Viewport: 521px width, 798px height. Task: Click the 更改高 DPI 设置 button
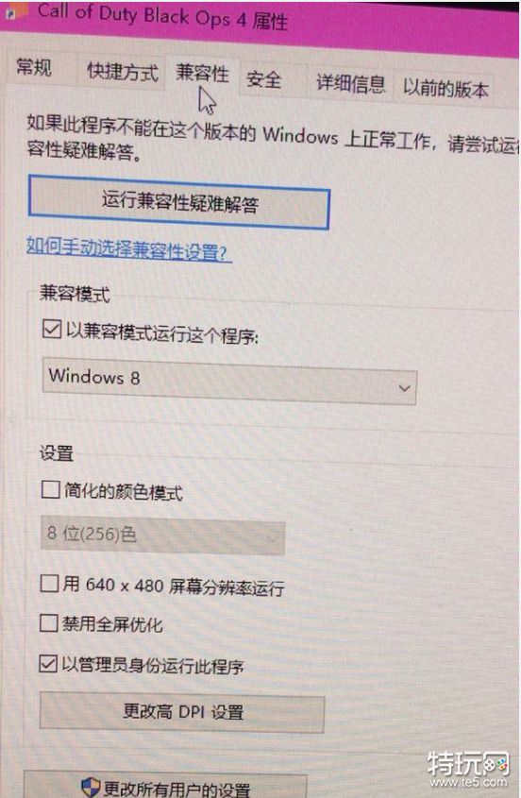pos(182,711)
